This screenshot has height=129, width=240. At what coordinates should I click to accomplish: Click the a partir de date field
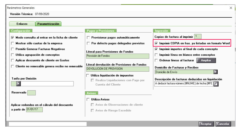(x=34, y=110)
